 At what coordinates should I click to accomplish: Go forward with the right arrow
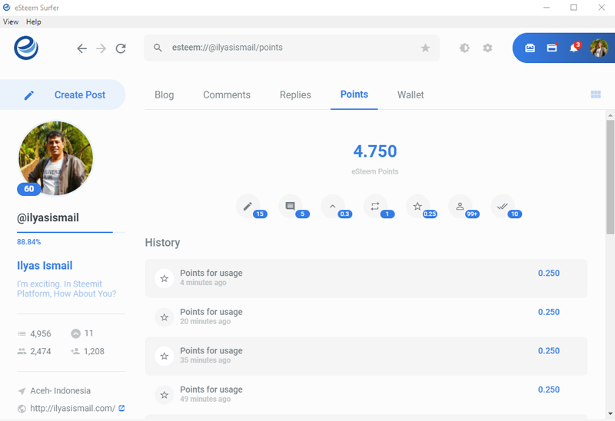click(101, 48)
